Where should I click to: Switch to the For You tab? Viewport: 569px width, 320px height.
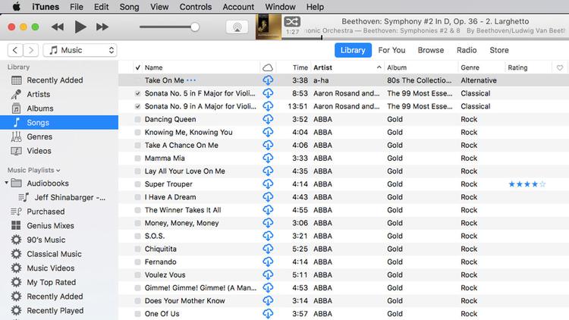click(391, 50)
